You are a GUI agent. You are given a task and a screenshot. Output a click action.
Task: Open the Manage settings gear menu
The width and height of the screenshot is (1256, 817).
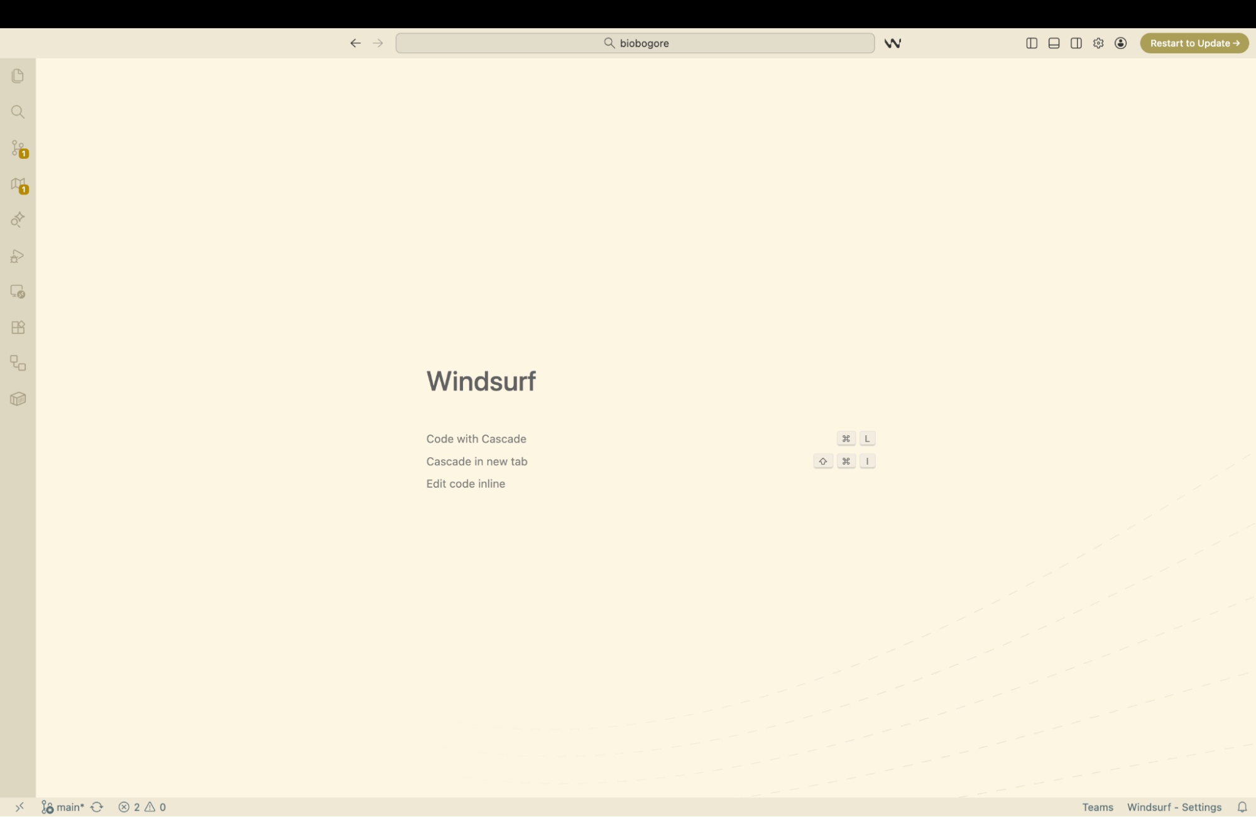[1098, 43]
